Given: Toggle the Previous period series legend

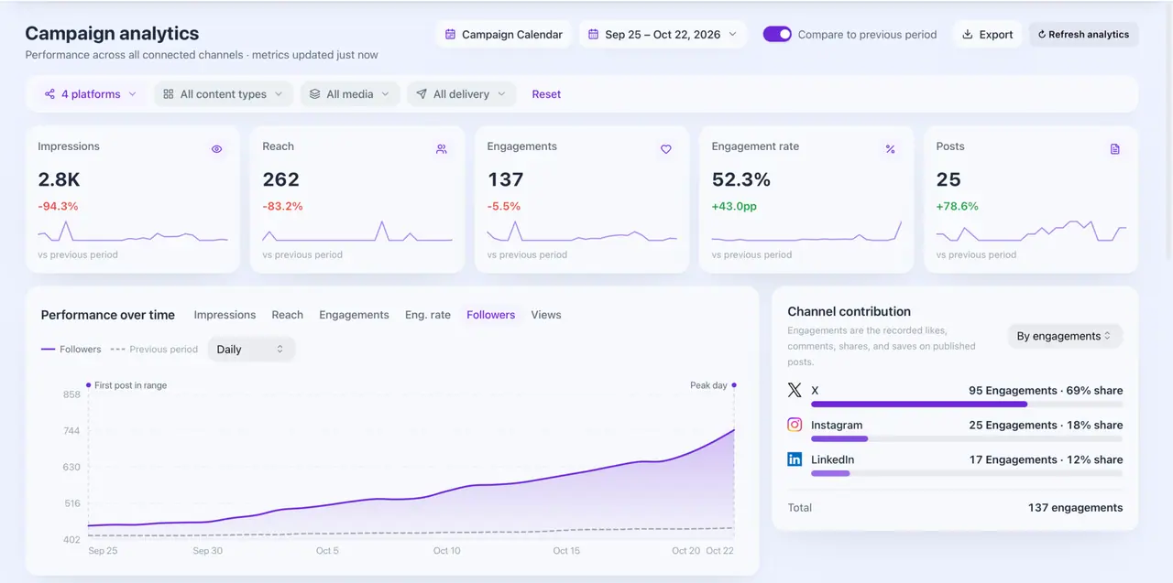Looking at the screenshot, I should (x=154, y=350).
